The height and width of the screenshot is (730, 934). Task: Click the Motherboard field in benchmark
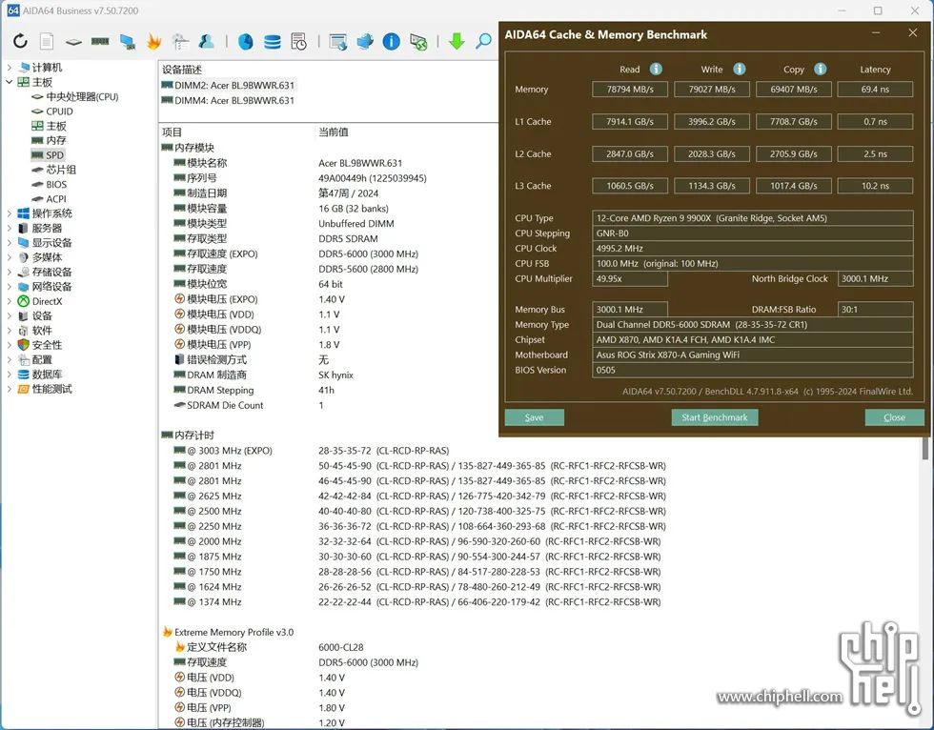click(752, 355)
